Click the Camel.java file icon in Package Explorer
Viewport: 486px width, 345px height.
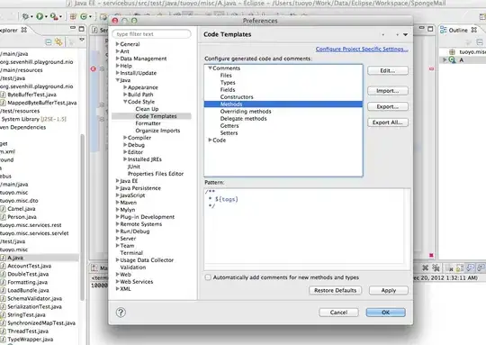(x=3, y=209)
